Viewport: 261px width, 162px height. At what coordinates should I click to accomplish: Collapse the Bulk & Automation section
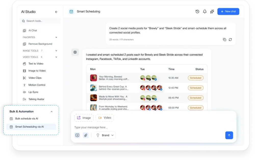51,112
